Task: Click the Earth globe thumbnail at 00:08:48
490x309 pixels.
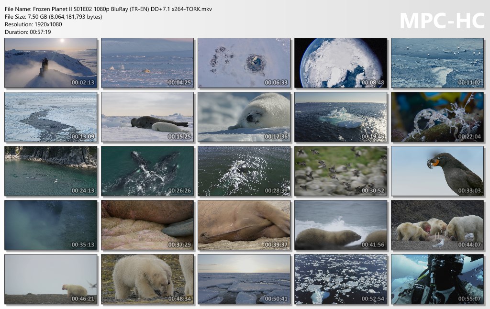Action: click(341, 63)
